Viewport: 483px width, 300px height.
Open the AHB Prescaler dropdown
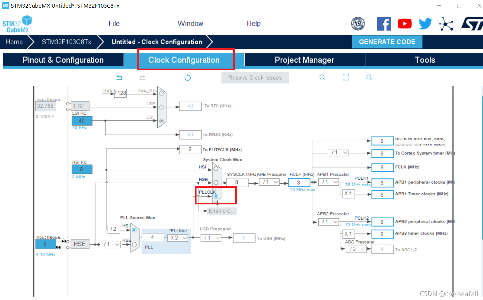[x=269, y=182]
